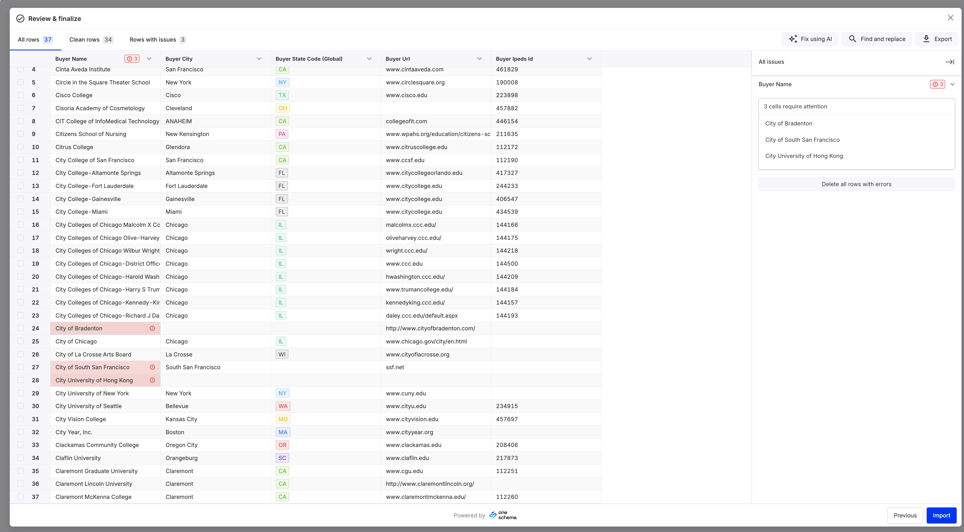Tick the checkbox for row 37 Claremont McKenna
Viewport: 964px width, 532px height.
pos(21,497)
